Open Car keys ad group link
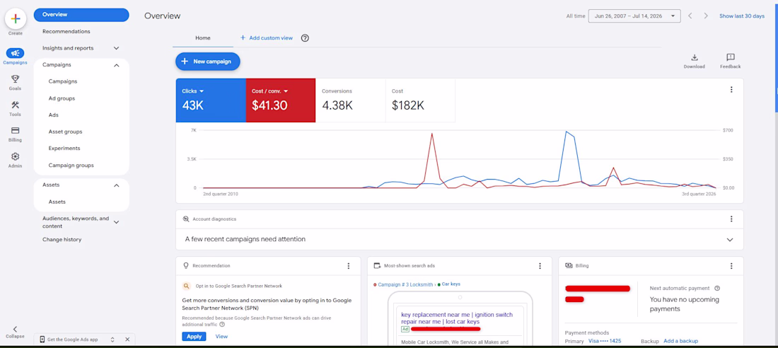The image size is (778, 348). click(x=451, y=284)
